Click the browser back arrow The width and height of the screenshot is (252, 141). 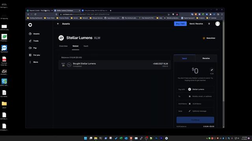28,14
